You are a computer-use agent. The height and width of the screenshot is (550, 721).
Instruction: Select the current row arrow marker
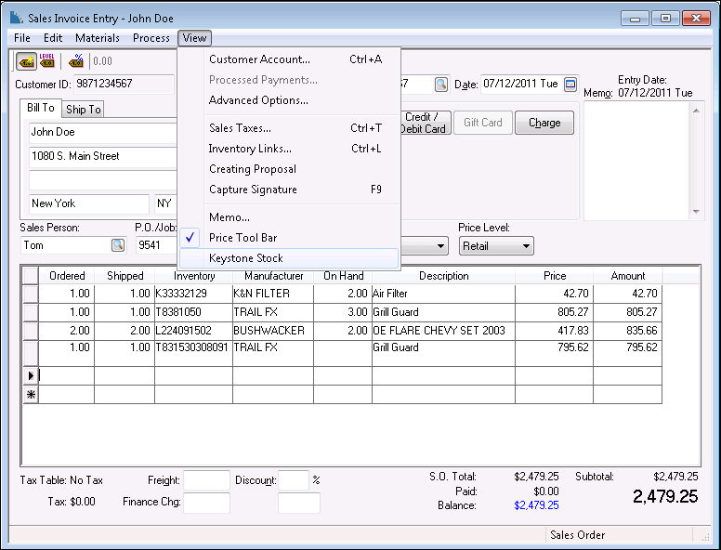[31, 375]
